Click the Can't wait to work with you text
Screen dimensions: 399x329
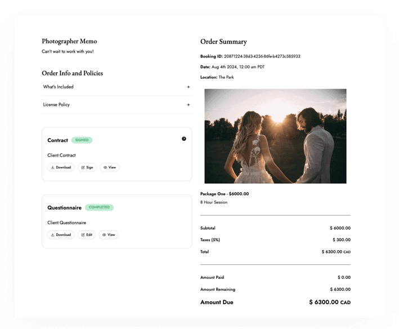pyautogui.click(x=68, y=51)
